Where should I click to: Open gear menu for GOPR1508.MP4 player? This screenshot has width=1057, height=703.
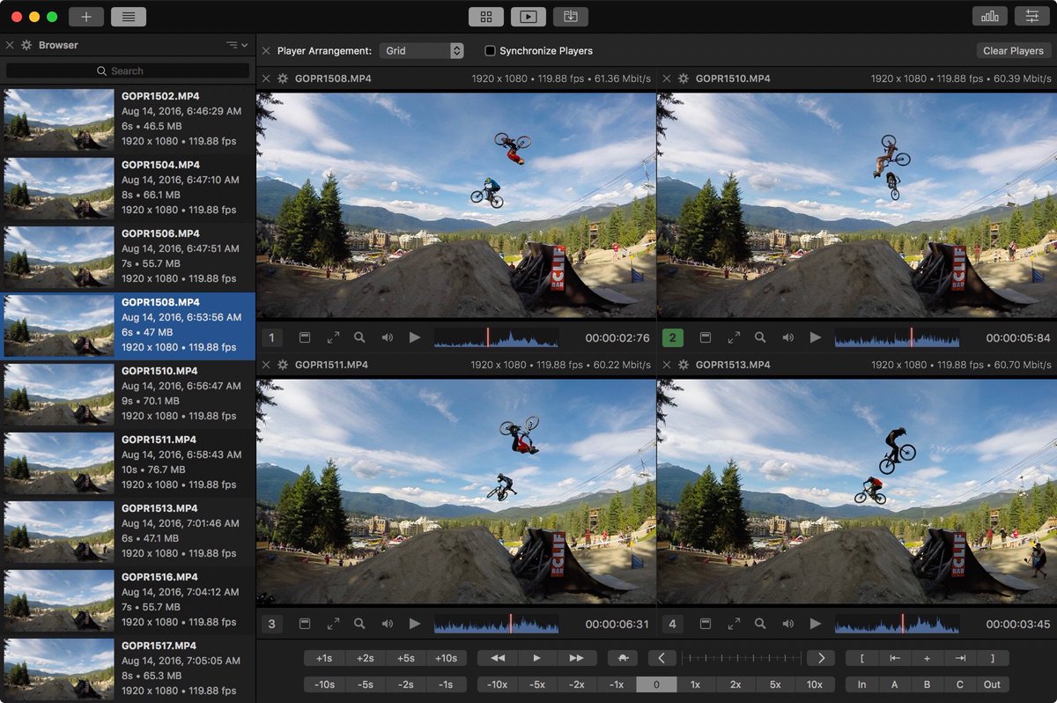pos(283,79)
